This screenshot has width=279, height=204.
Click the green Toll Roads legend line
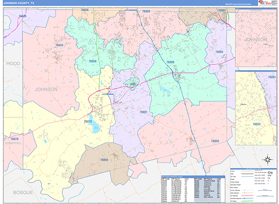click(247, 201)
